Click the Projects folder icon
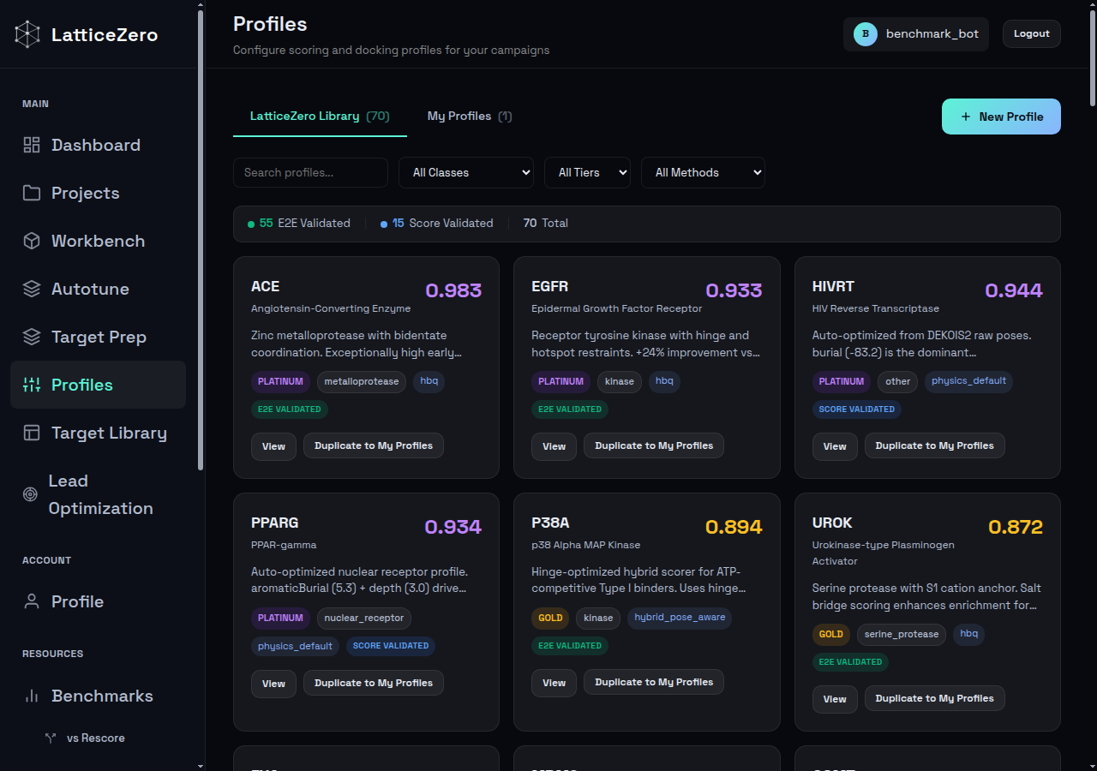Screen dimensions: 1097x771 32,193
